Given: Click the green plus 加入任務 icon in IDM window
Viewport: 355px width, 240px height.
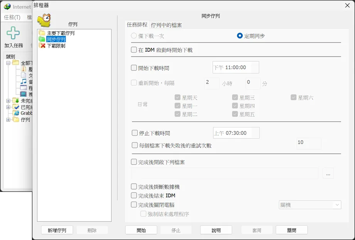Looking at the screenshot, I should [13, 33].
